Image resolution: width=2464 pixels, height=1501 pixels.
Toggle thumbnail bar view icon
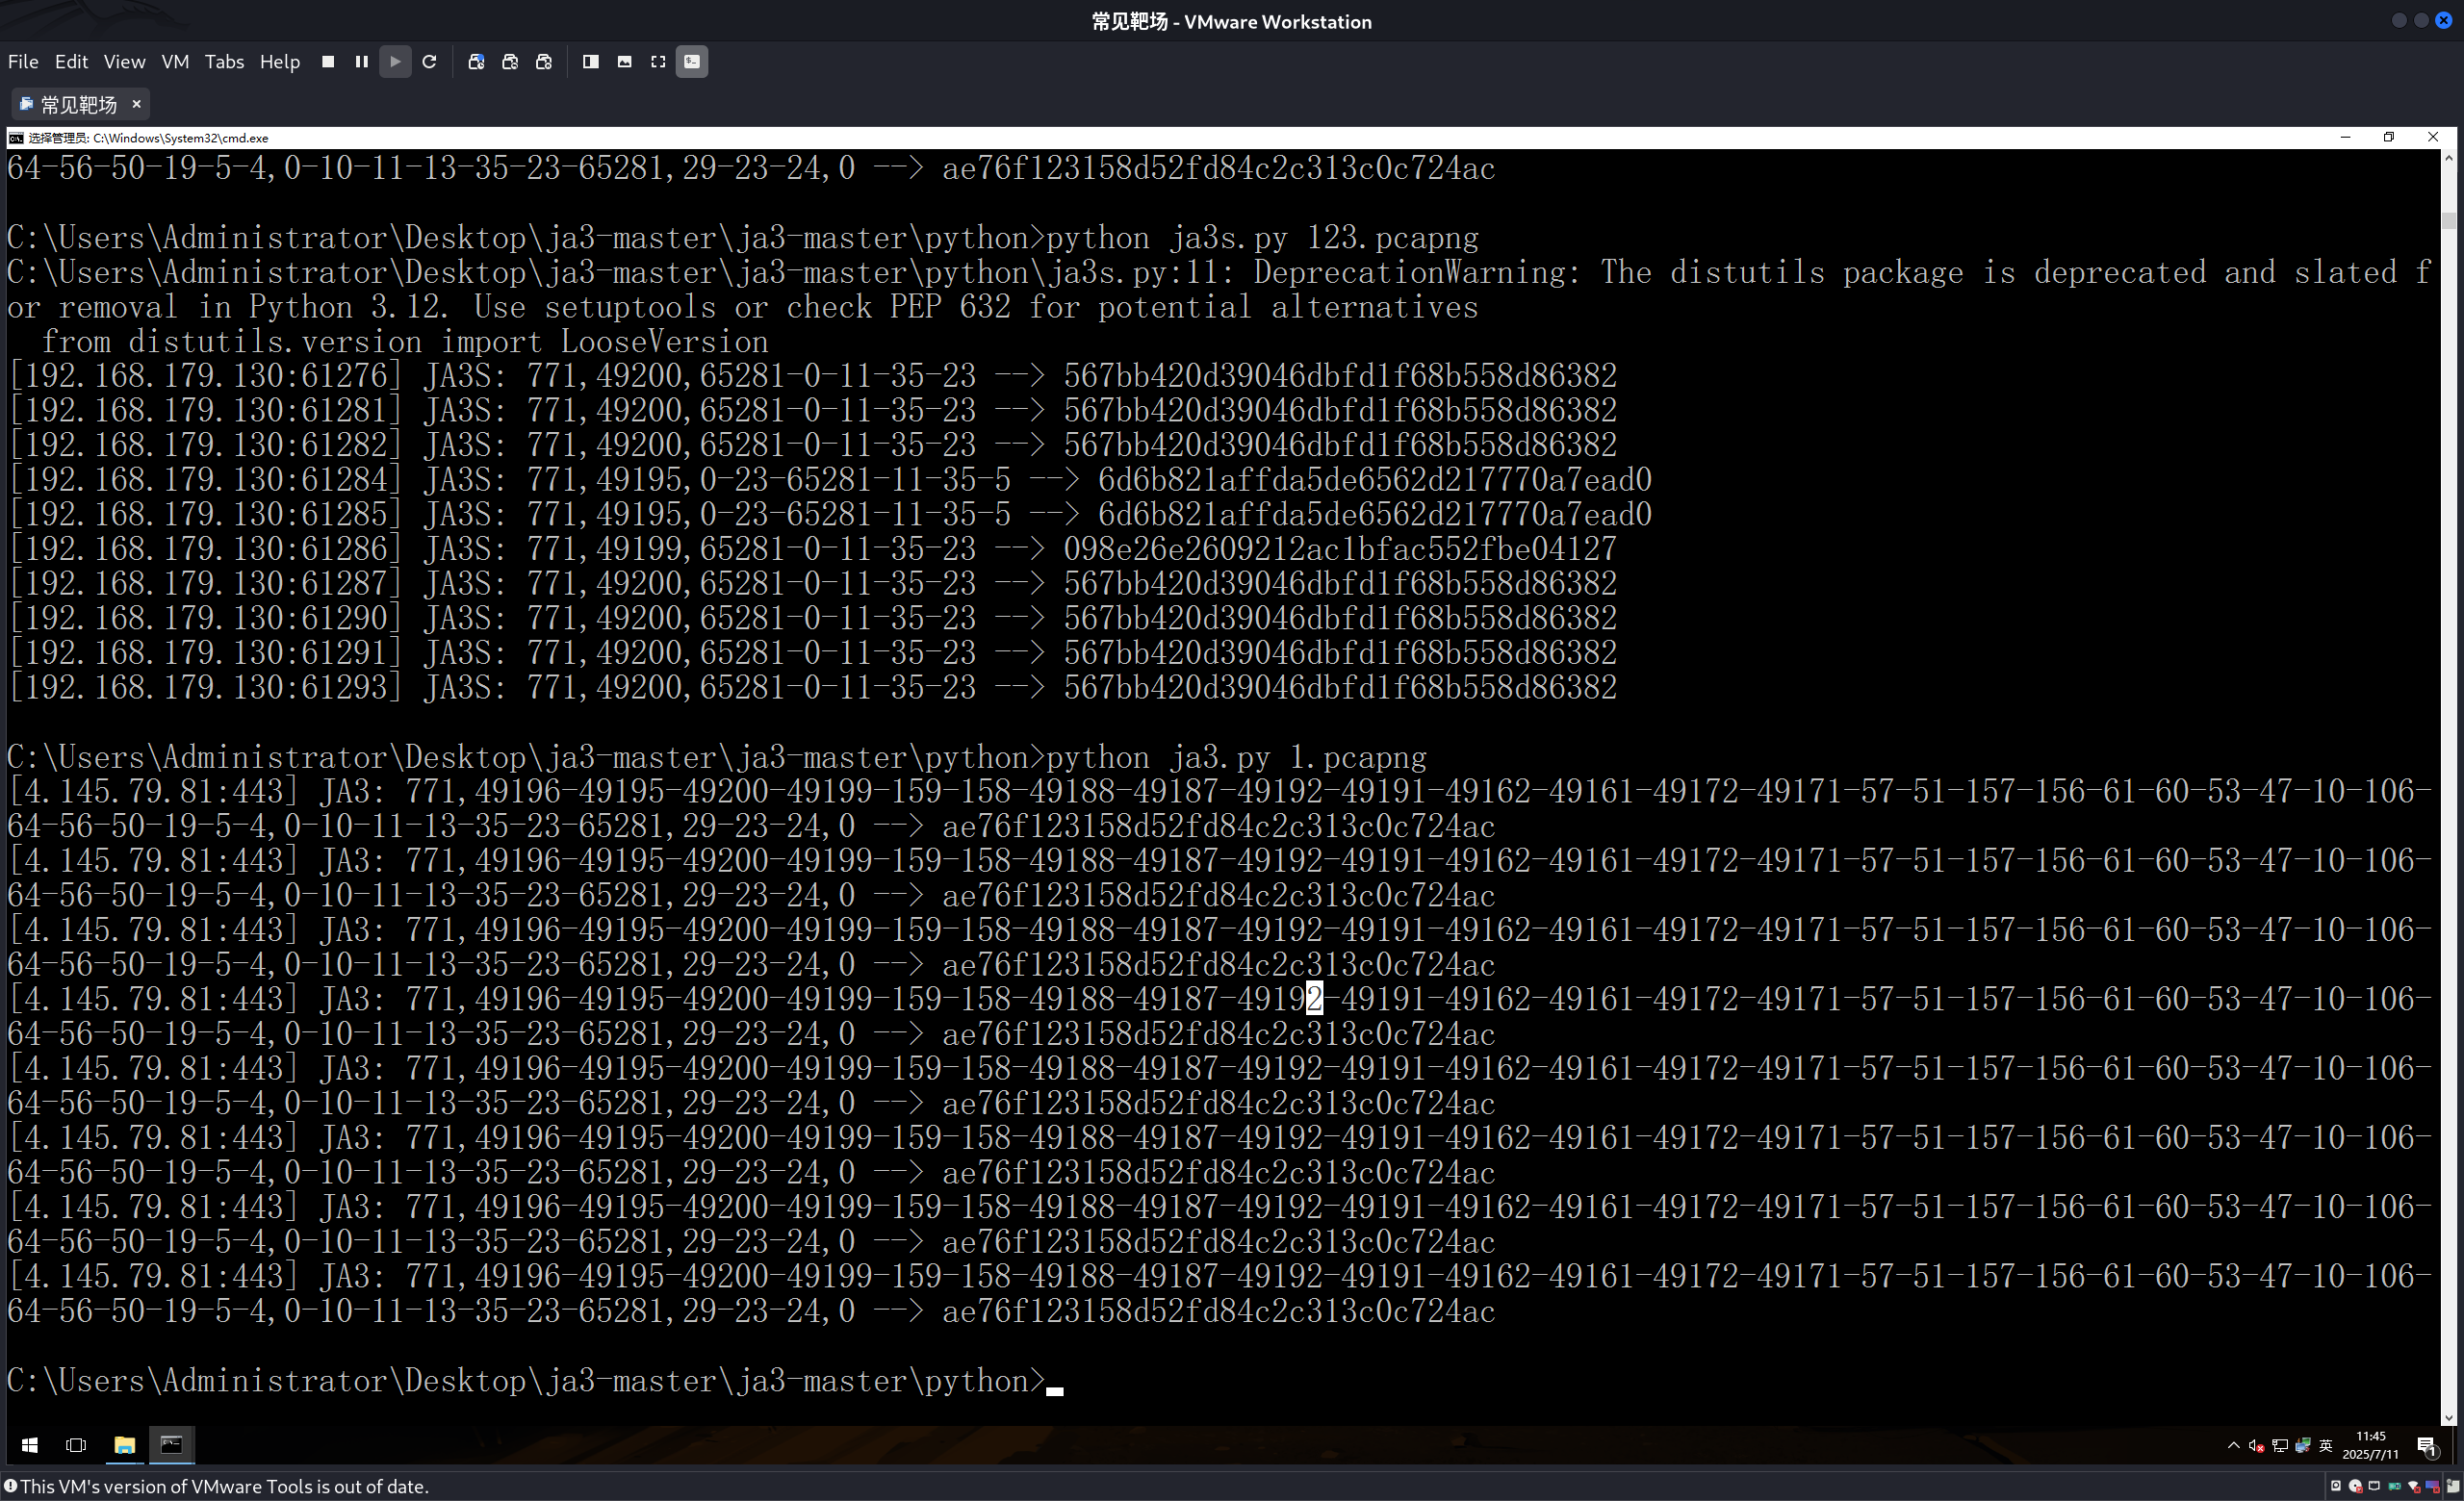tap(625, 62)
